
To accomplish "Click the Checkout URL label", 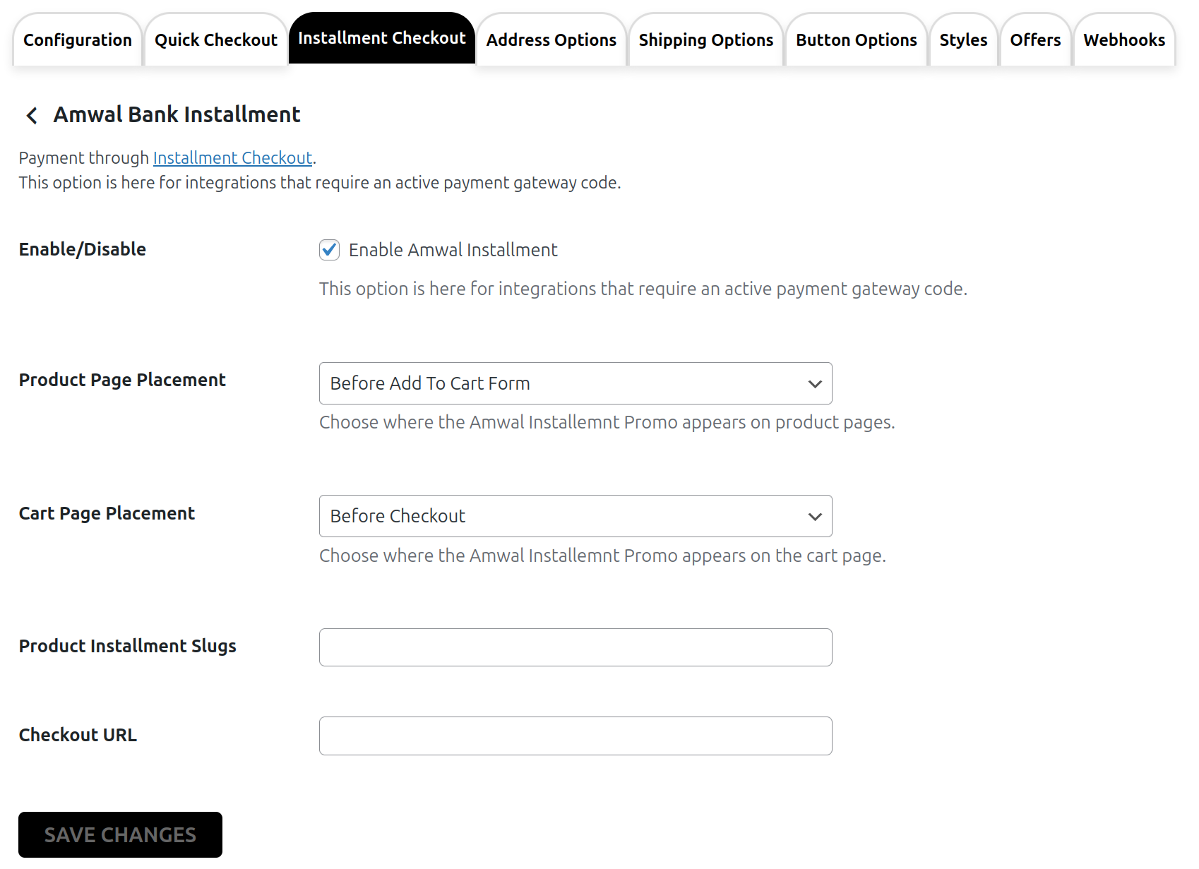I will [78, 735].
